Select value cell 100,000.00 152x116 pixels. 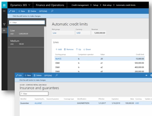pyautogui.click(x=130, y=103)
